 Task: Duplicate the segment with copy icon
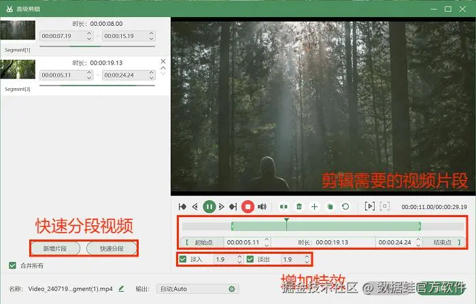tap(330, 207)
